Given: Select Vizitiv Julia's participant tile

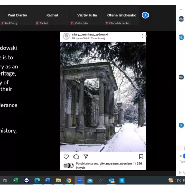Looking at the screenshot, I should point(87,16).
